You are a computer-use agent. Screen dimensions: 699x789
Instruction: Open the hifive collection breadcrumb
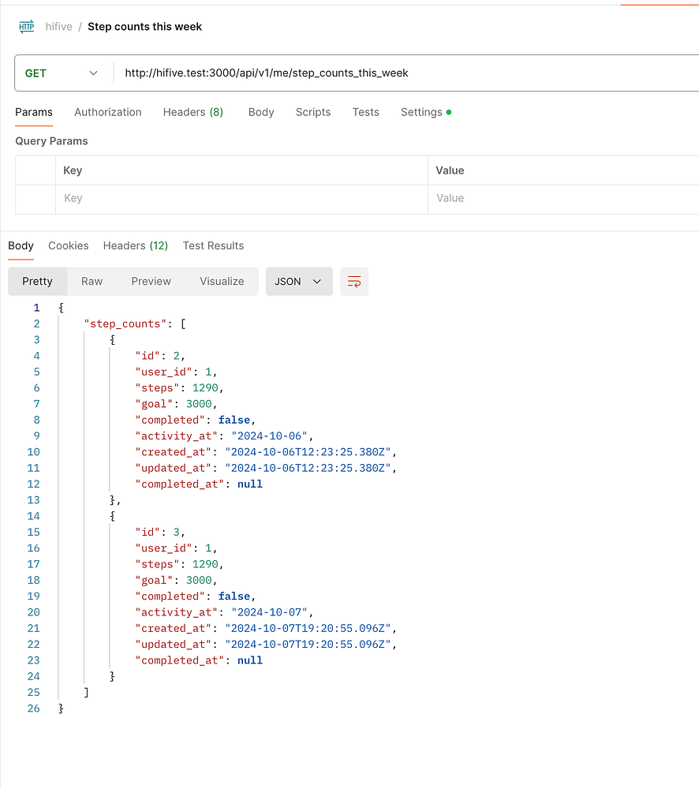pos(58,27)
